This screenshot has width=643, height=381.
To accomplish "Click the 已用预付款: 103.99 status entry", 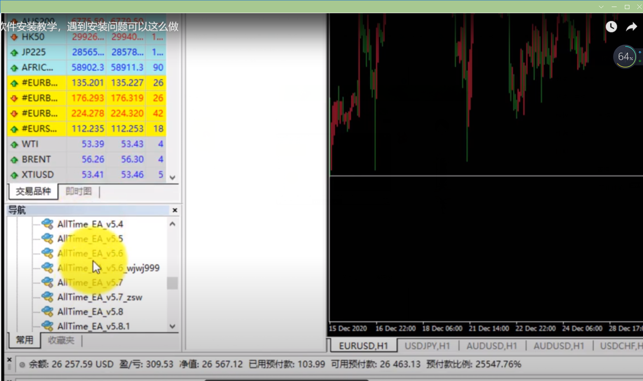I will click(287, 364).
